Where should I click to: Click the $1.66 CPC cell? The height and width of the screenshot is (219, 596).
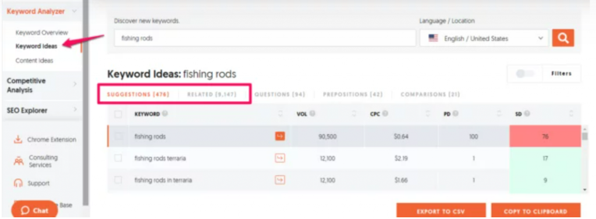401,180
